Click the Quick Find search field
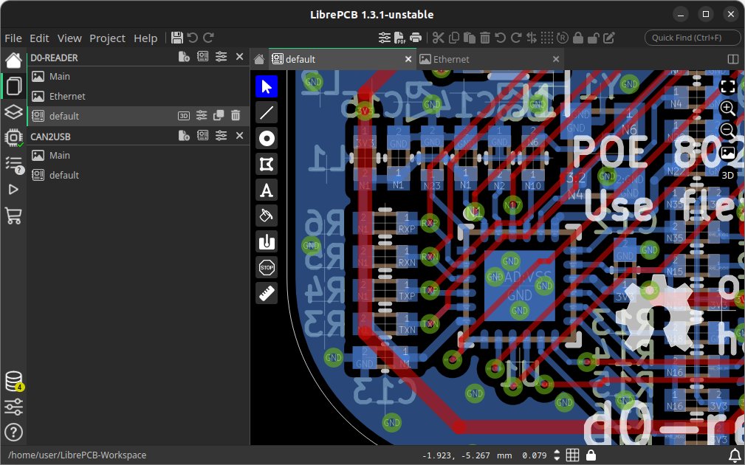Screen dimensions: 745x465 click(692, 38)
